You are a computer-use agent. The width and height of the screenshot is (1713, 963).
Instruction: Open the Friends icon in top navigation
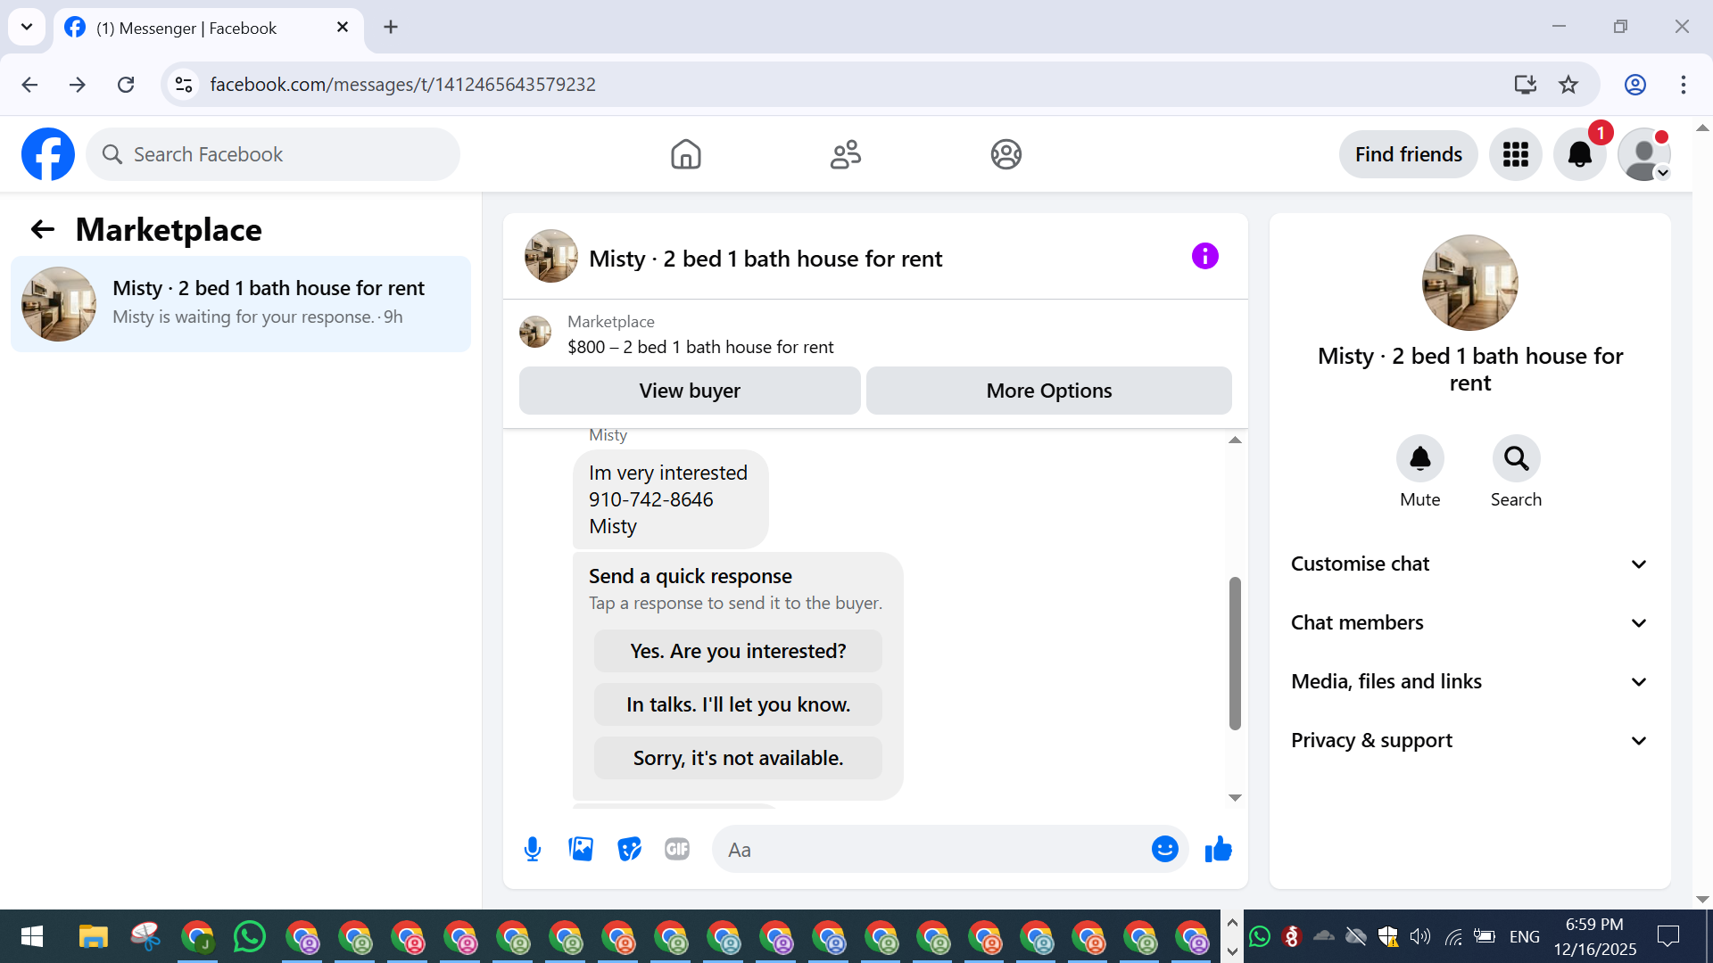[x=846, y=154]
